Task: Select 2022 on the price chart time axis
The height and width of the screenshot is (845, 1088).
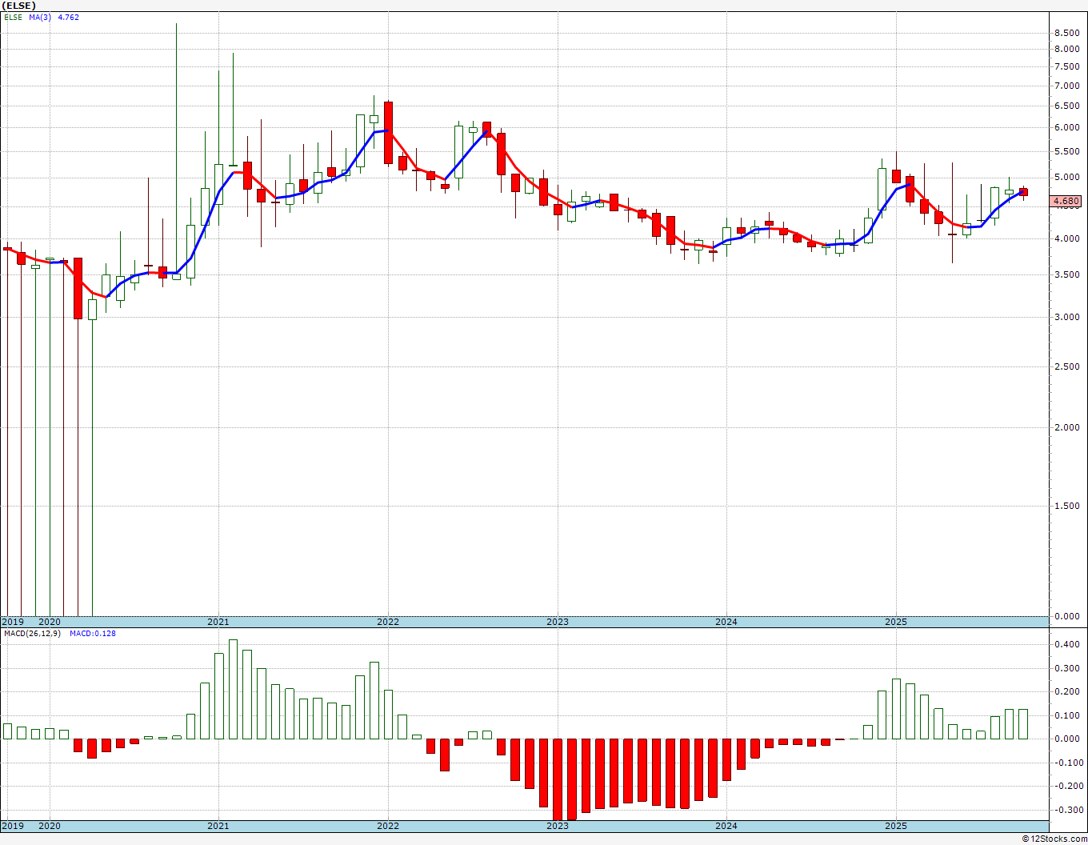Action: 388,622
